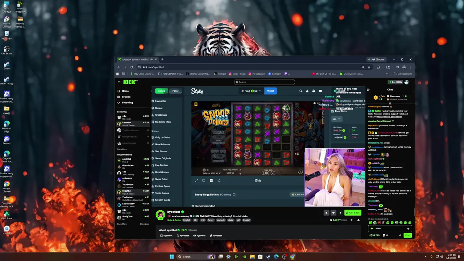Open kyootbot TikTok social link
This screenshot has height=261, width=464.
[x=216, y=236]
